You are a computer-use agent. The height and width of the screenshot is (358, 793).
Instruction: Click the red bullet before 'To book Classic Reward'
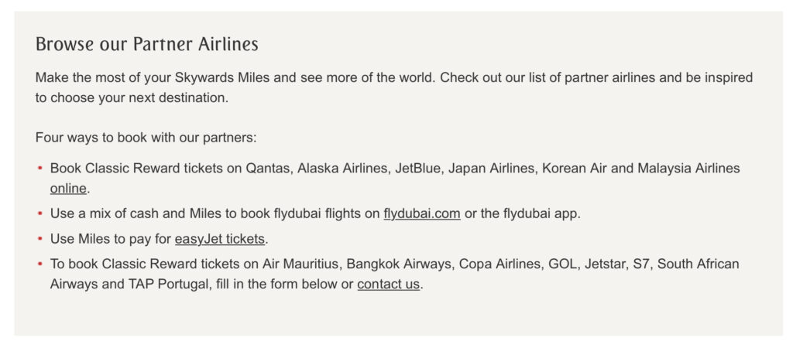(x=40, y=264)
